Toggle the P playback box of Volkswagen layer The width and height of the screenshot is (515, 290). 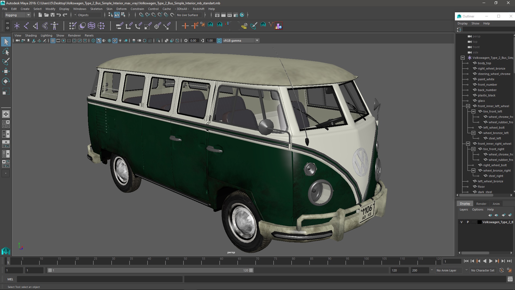468,222
